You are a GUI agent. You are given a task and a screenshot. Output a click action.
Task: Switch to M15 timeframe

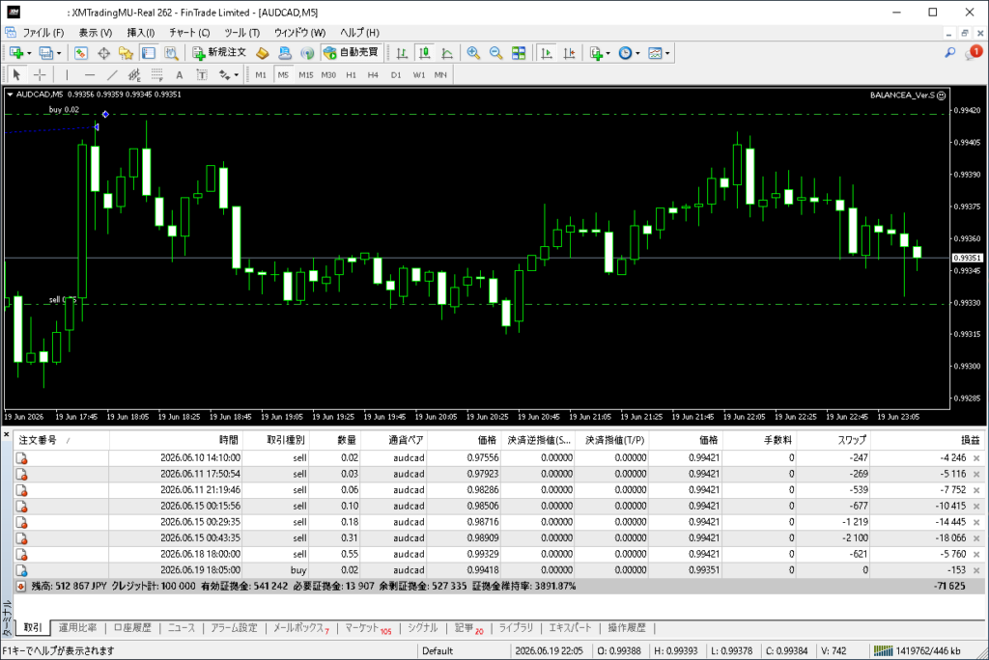point(306,75)
